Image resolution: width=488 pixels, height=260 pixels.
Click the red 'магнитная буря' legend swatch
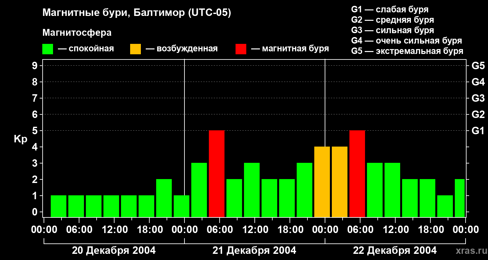pos(241,49)
